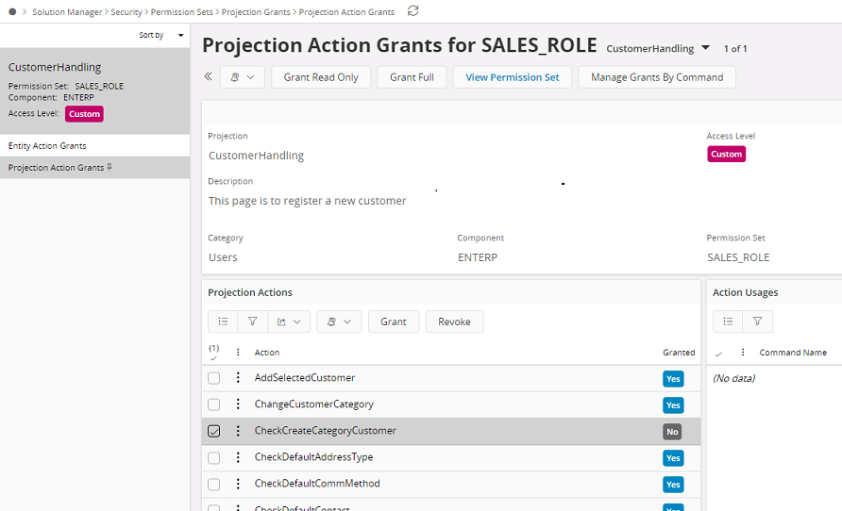This screenshot has height=511, width=842.
Task: Click the home dot icon in breadcrumb
Action: (12, 12)
